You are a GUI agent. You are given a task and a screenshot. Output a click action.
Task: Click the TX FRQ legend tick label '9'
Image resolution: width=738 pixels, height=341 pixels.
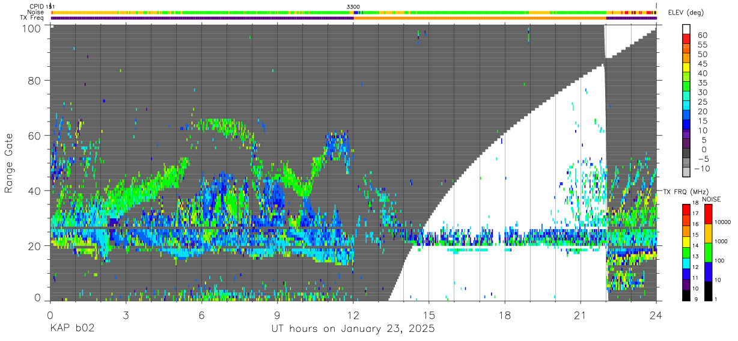(697, 300)
